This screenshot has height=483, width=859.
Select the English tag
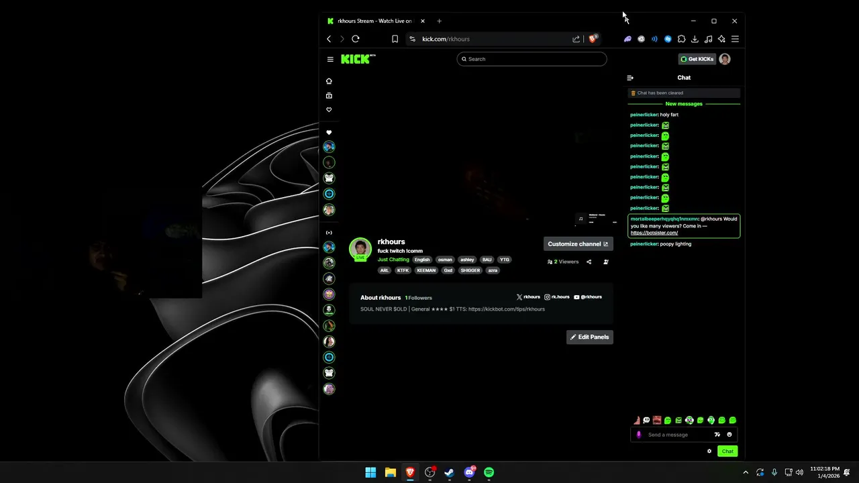[x=422, y=260]
